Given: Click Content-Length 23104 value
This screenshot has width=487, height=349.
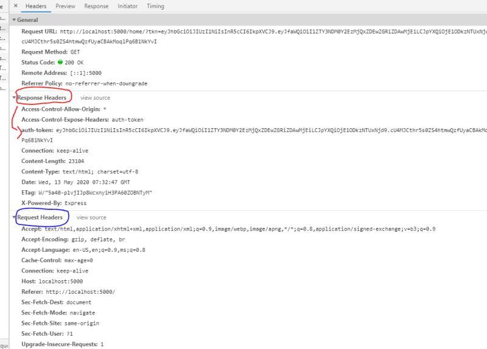Looking at the screenshot, I should [77, 161].
